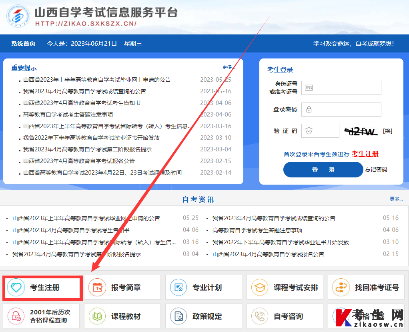
Task: Click the red 考生注册 link in login box
Action: pos(365,154)
